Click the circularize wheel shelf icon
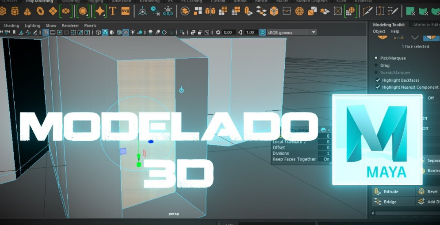 (299, 11)
